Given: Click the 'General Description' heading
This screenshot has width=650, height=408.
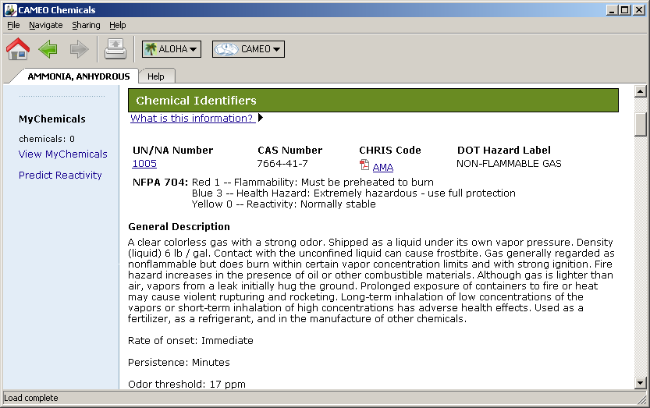Looking at the screenshot, I should pyautogui.click(x=179, y=227).
